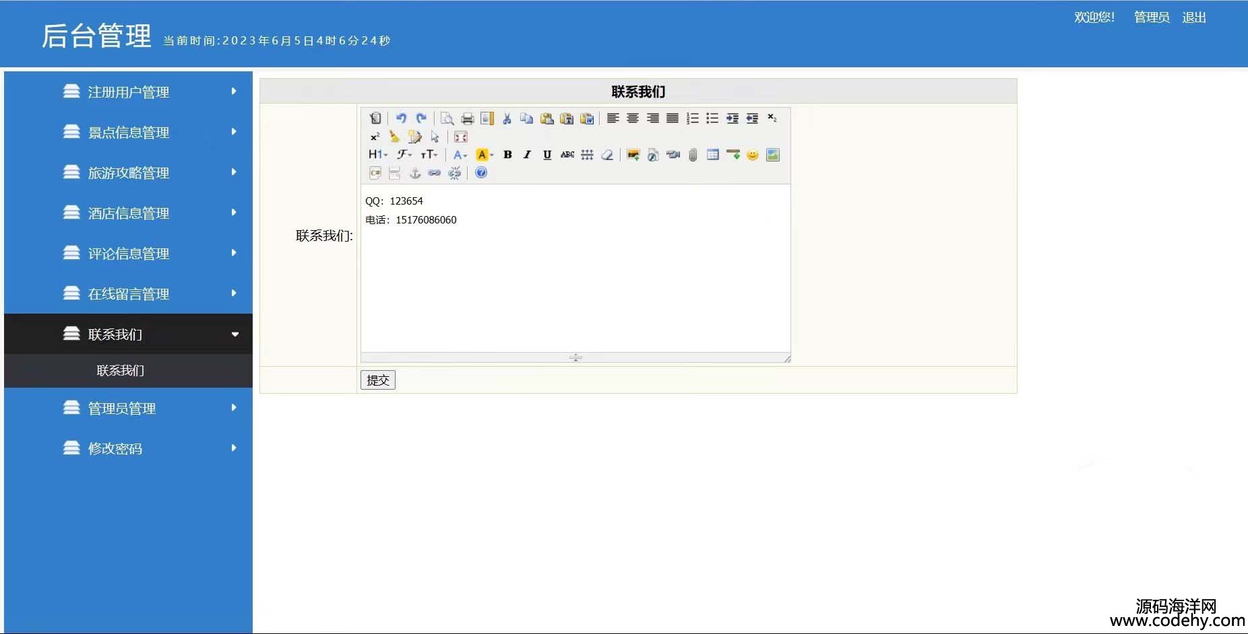The image size is (1248, 634).
Task: Insert a numbered list
Action: 693,118
